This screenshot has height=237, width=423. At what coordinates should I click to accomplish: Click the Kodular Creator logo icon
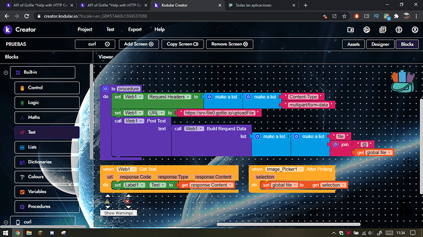[x=7, y=29]
